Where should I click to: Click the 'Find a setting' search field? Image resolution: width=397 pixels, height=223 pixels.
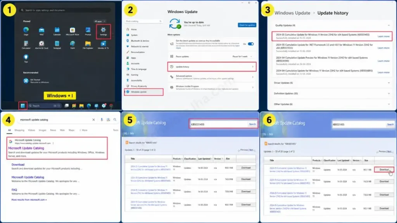(x=143, y=21)
